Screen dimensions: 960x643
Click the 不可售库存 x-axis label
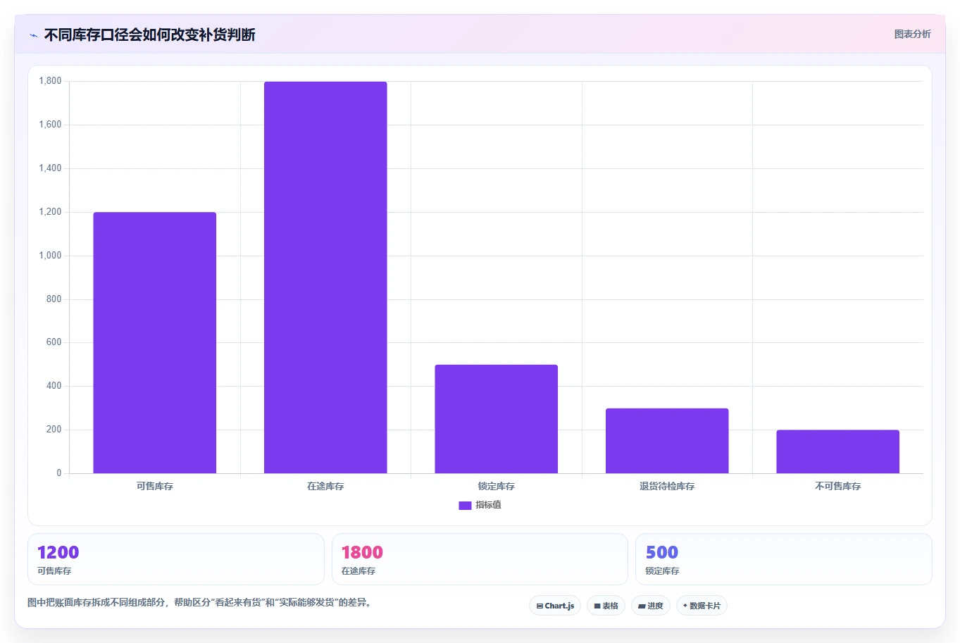pyautogui.click(x=838, y=487)
